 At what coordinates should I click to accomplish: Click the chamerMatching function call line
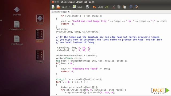92,61
